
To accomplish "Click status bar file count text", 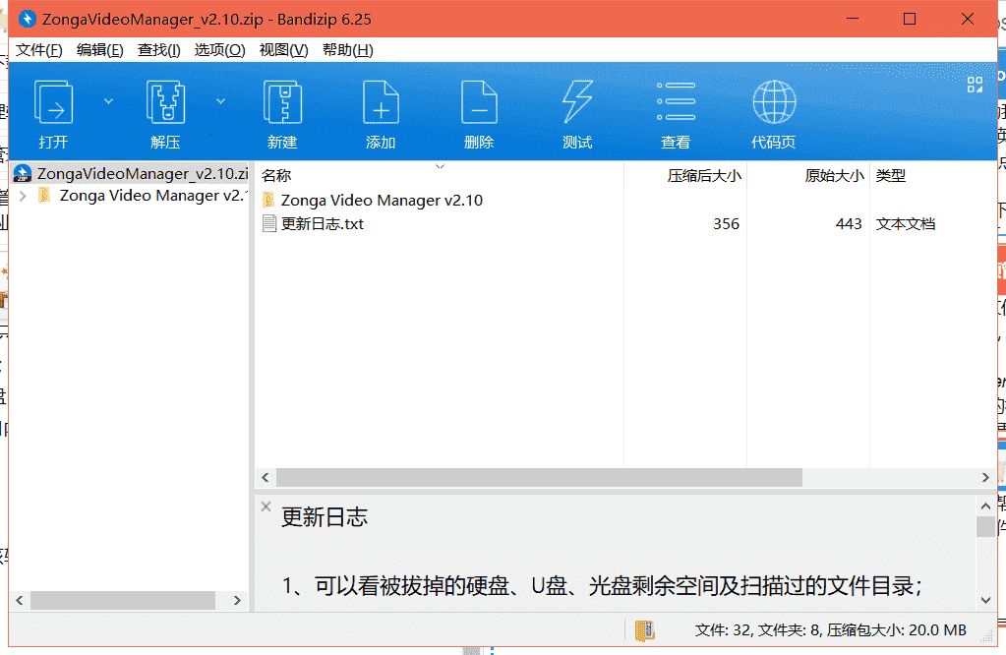I will coord(830,630).
